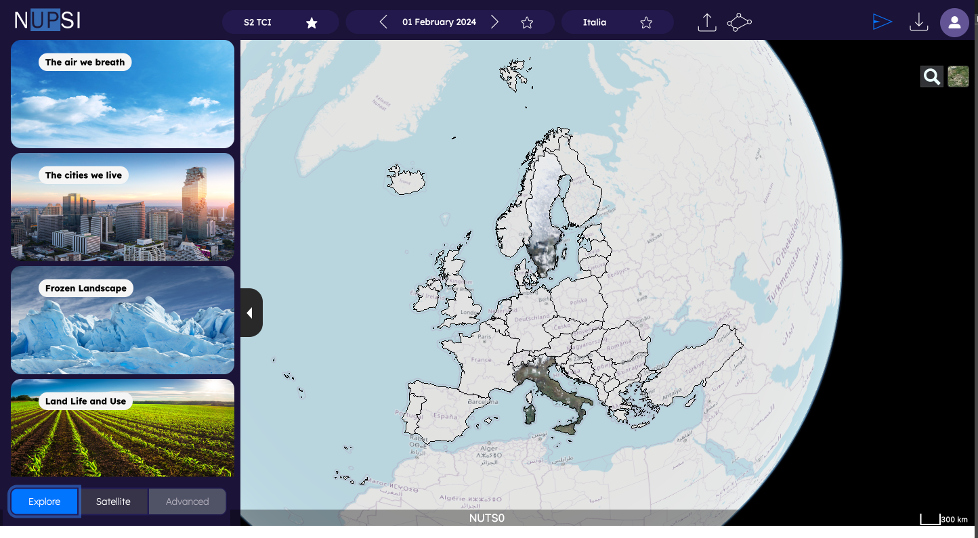This screenshot has width=978, height=538.
Task: Open "The air we breath" card
Action: click(x=123, y=94)
